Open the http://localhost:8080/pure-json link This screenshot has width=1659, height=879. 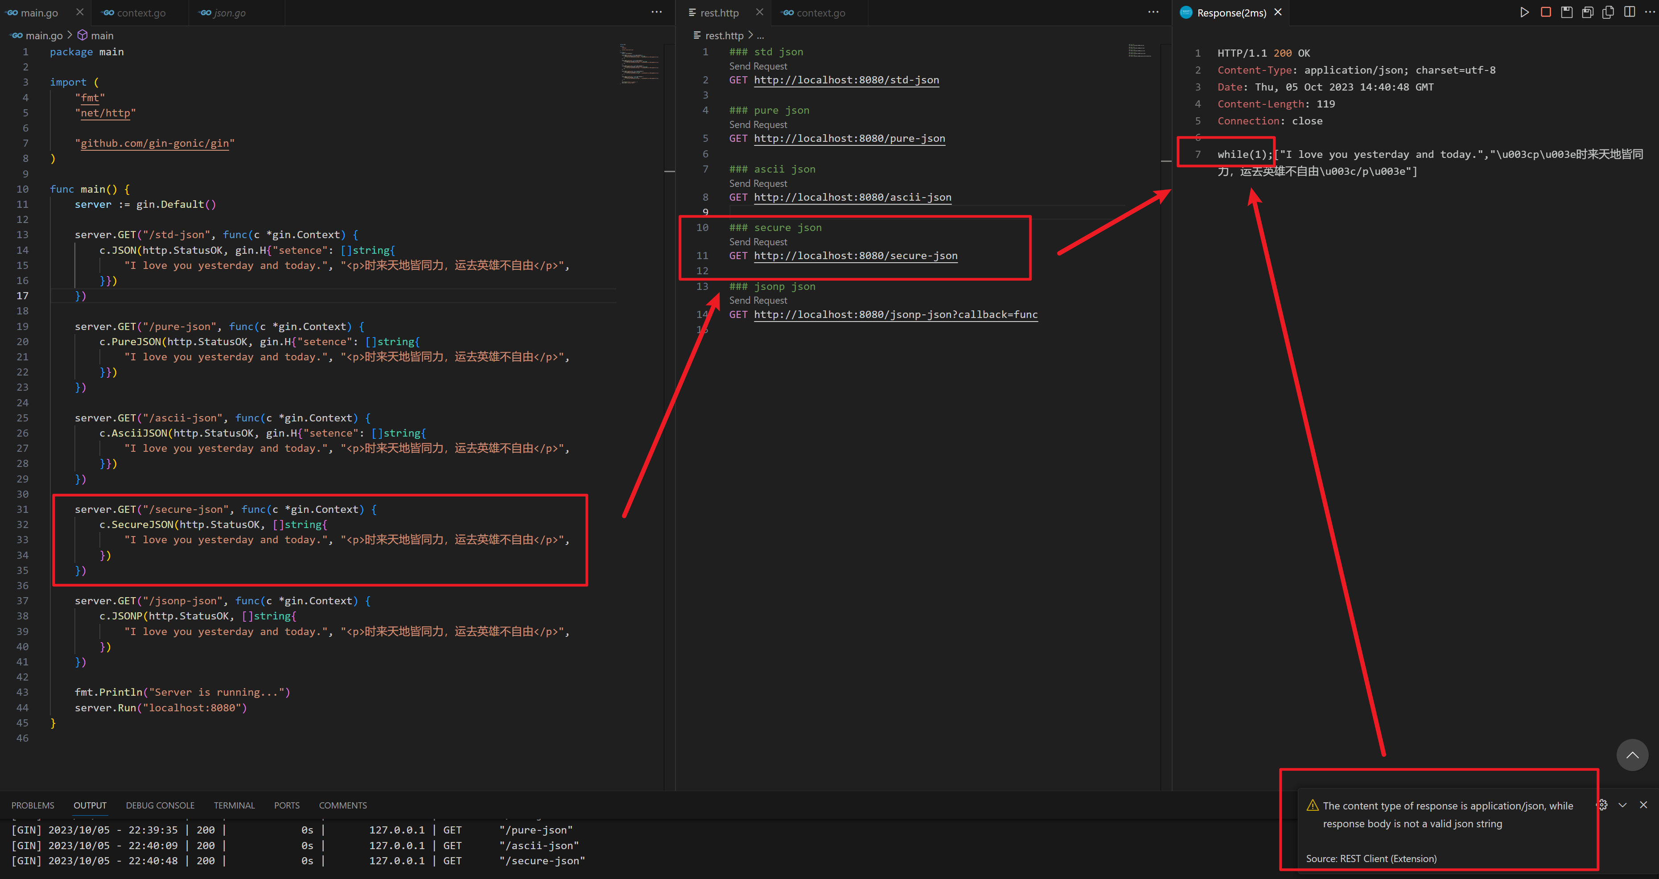[849, 139]
